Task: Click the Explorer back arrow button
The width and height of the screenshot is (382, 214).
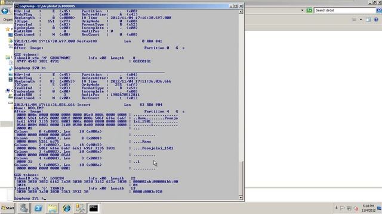Action: tap(5, 11)
